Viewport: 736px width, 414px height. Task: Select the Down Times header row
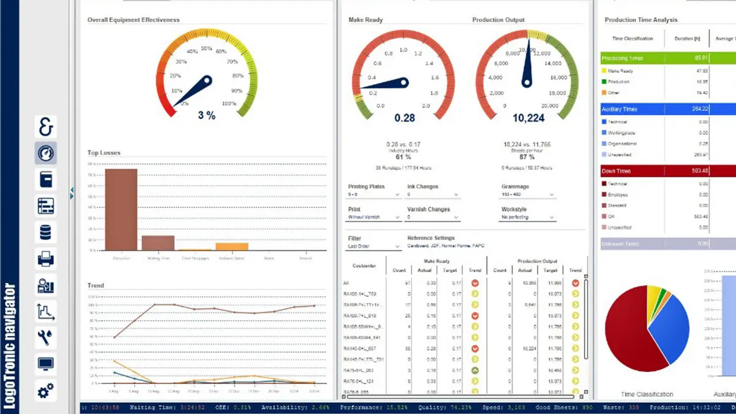click(655, 171)
